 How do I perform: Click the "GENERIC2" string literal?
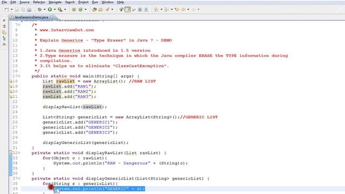pos(99,127)
